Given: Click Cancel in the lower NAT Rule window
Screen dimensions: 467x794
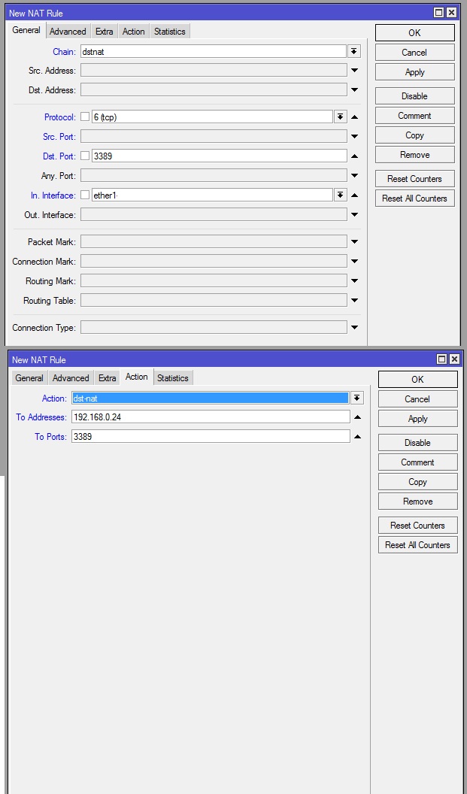Looking at the screenshot, I should pos(418,399).
